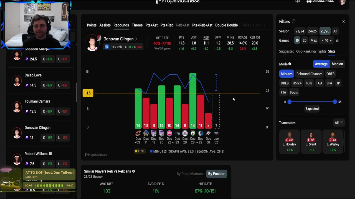Click the Kings logo under Dec 20

pyautogui.click(x=161, y=133)
